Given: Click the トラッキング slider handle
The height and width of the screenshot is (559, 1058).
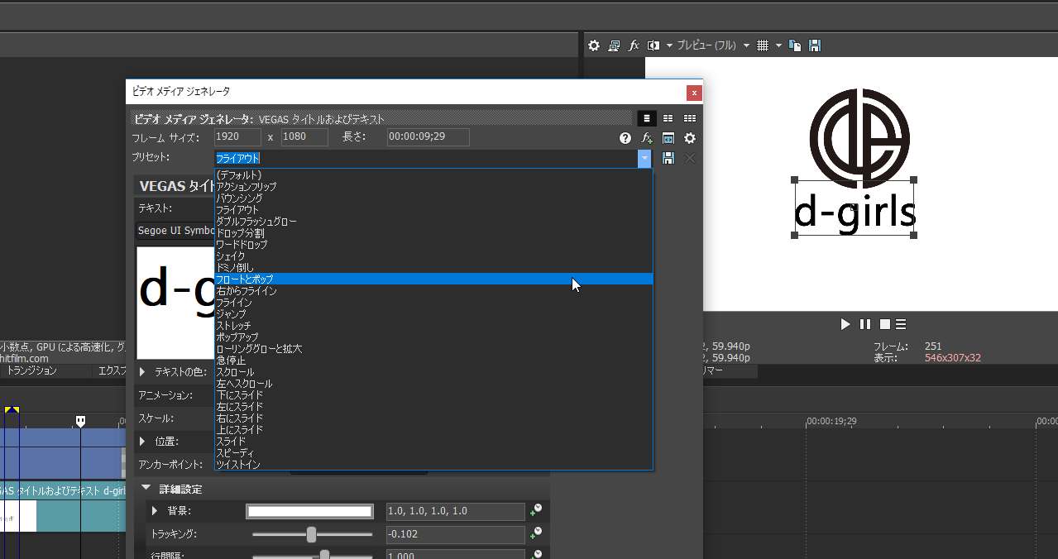Looking at the screenshot, I should [311, 534].
